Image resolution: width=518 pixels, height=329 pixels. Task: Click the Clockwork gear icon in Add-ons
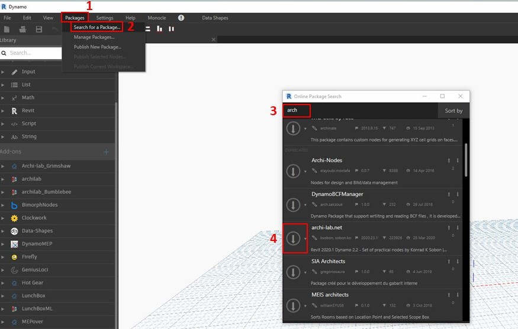click(14, 218)
